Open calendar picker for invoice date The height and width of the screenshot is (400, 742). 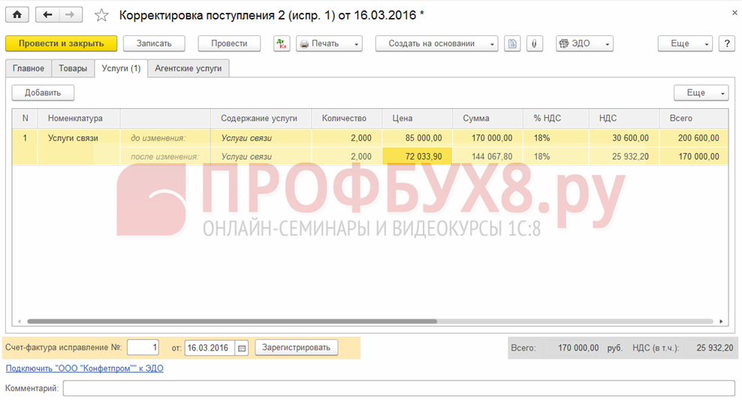click(x=241, y=347)
